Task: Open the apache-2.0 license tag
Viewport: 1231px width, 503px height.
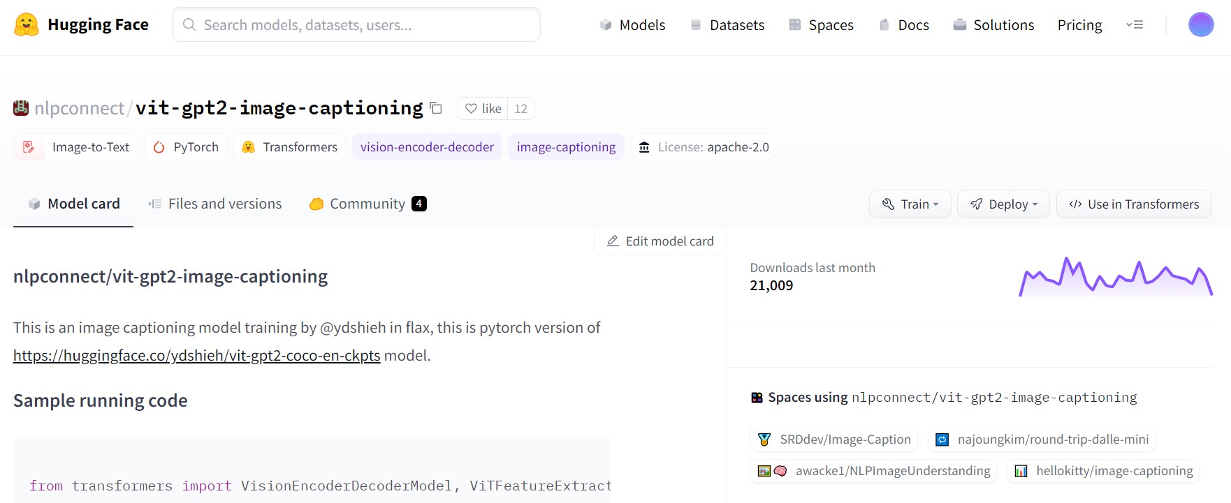Action: click(704, 147)
